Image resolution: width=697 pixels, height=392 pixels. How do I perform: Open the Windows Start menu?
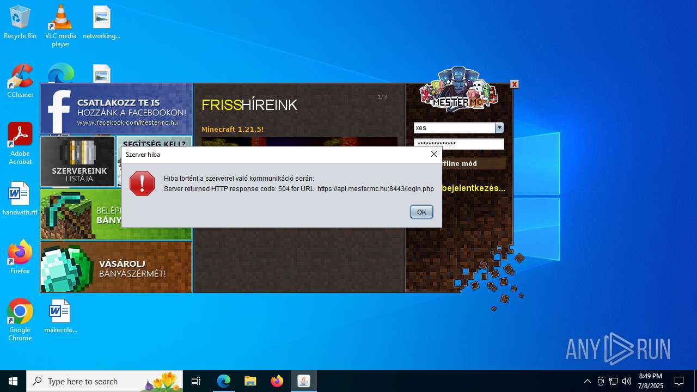[x=13, y=381]
